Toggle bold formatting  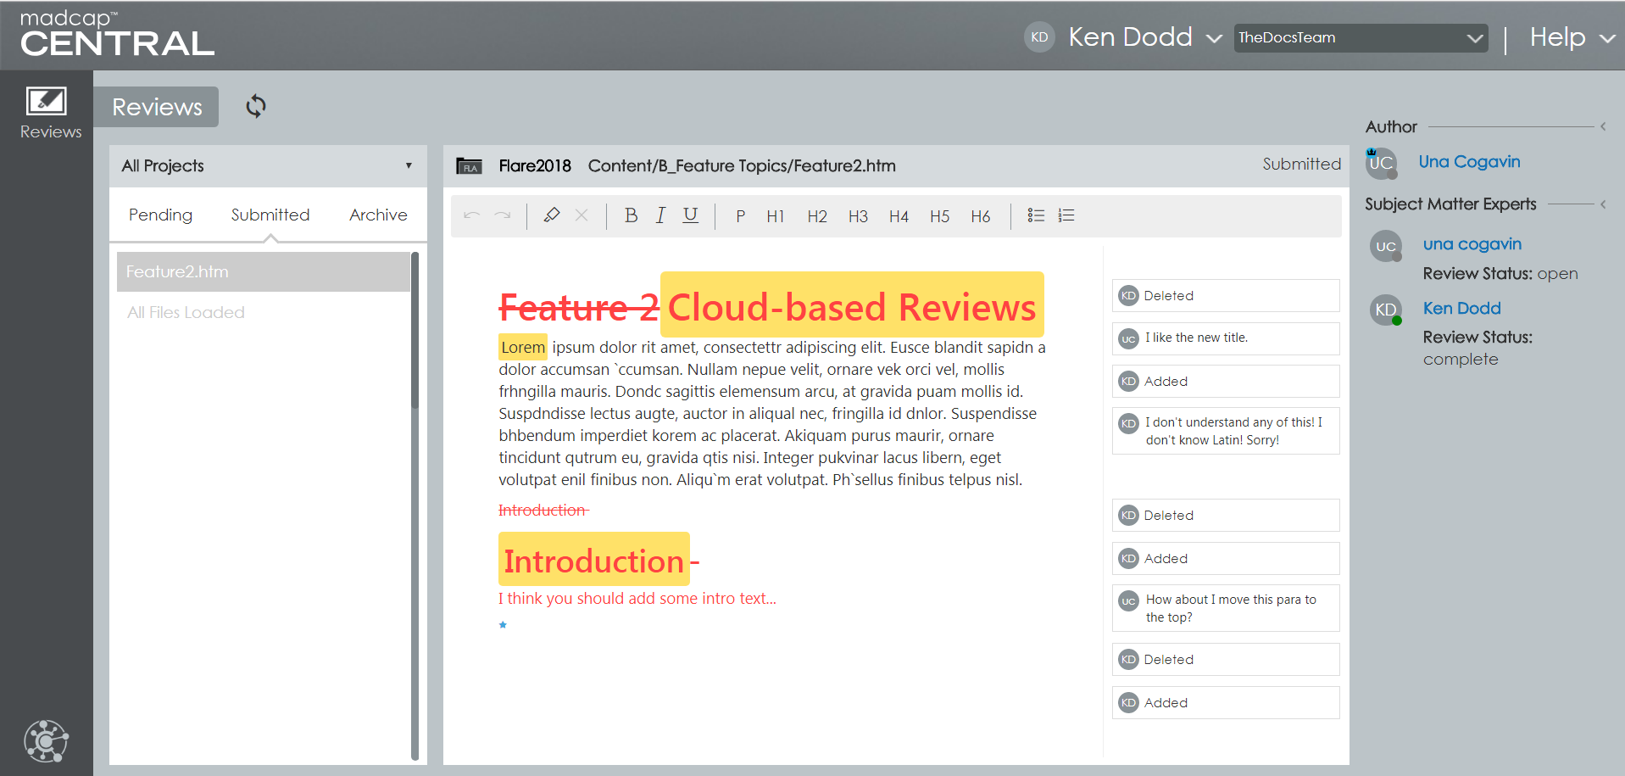click(x=631, y=215)
